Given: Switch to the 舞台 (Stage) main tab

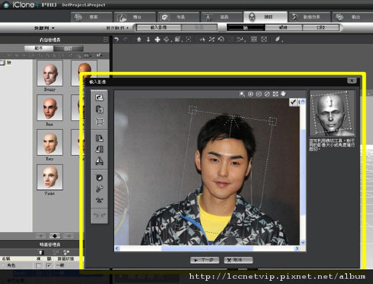Looking at the screenshot, I should pos(135,17).
